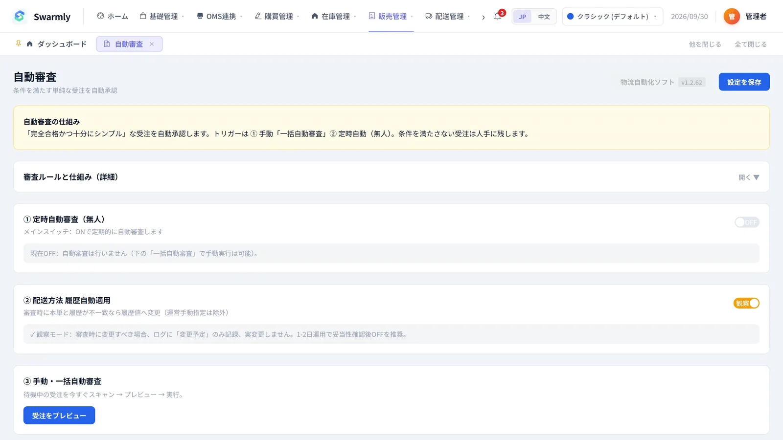783x440 pixels.
Task: Click the 在庫管理 warehouse icon
Action: [315, 16]
